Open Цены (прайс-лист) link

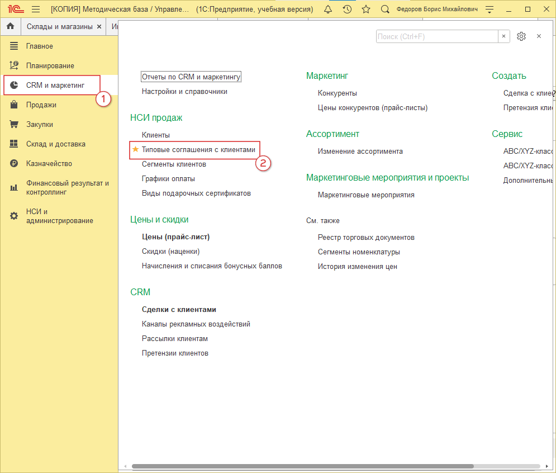point(175,237)
